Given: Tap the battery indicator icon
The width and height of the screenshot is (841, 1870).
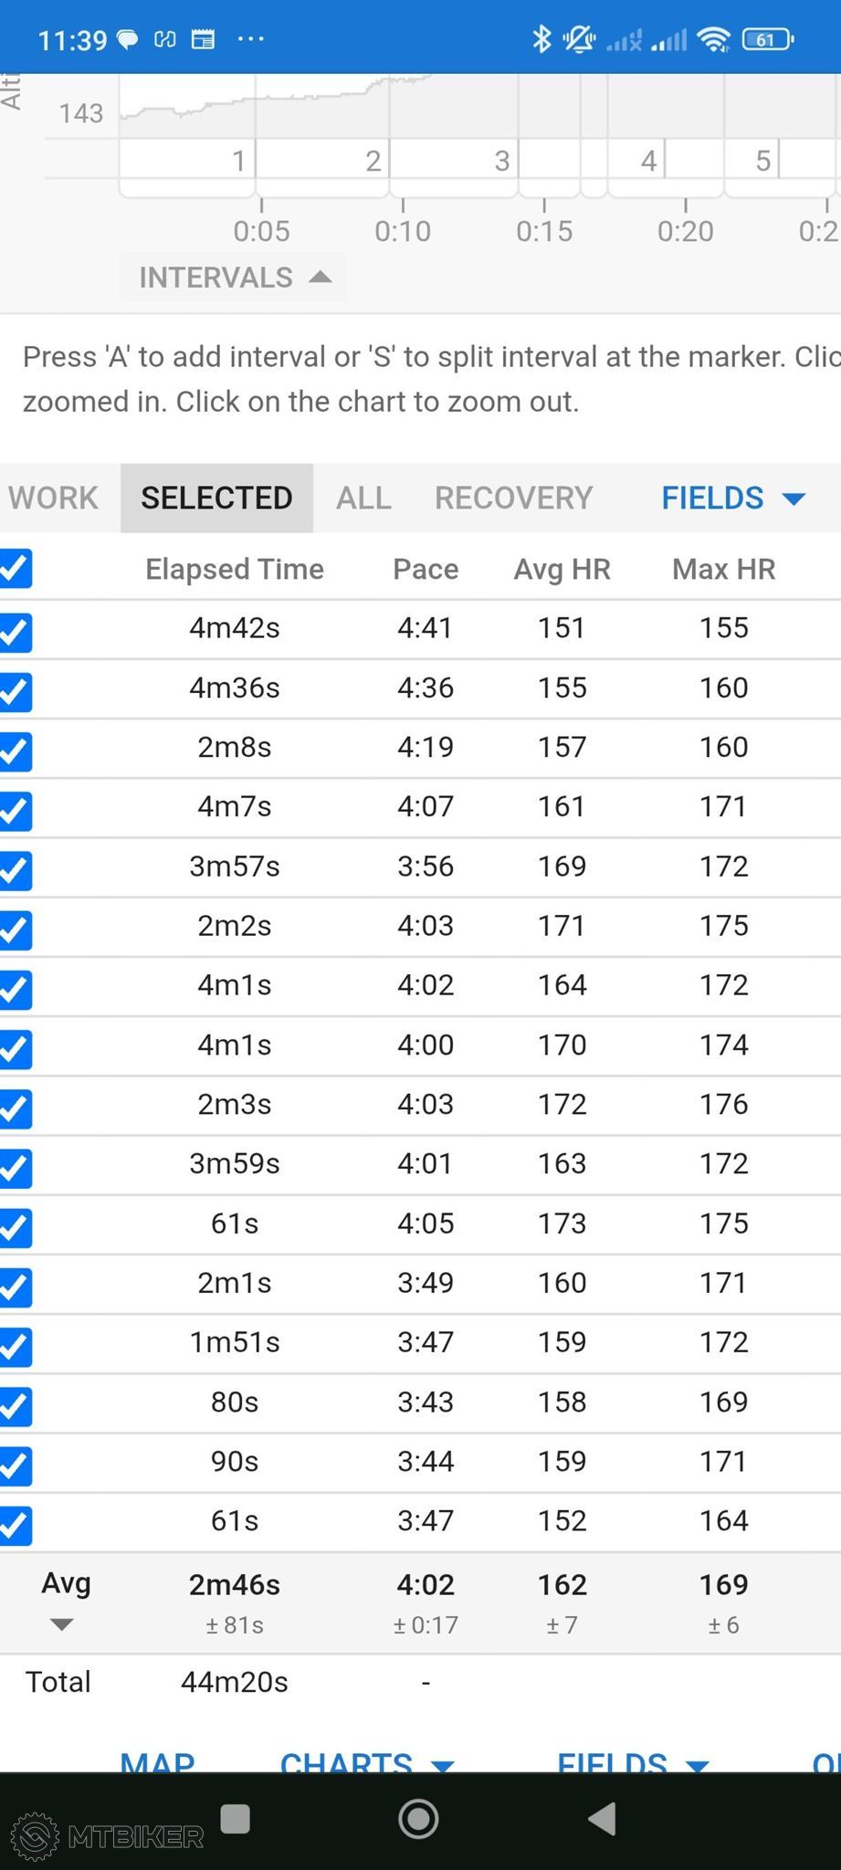Looking at the screenshot, I should [767, 39].
